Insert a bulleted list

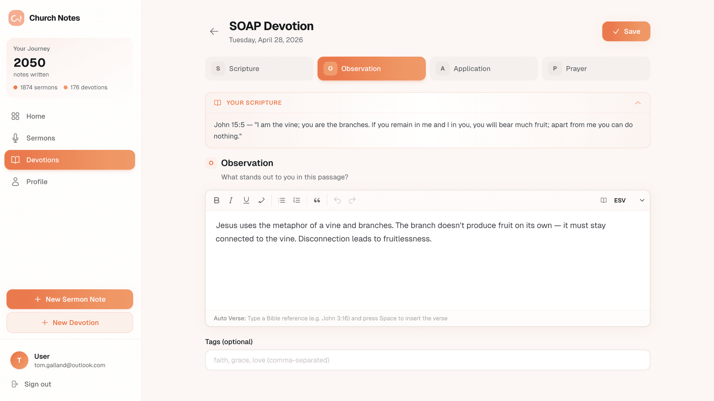[282, 200]
